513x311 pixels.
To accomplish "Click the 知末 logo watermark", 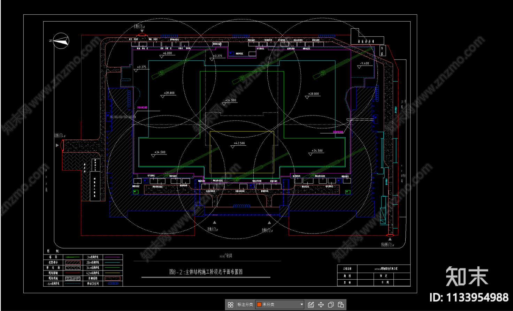I will pyautogui.click(x=467, y=276).
